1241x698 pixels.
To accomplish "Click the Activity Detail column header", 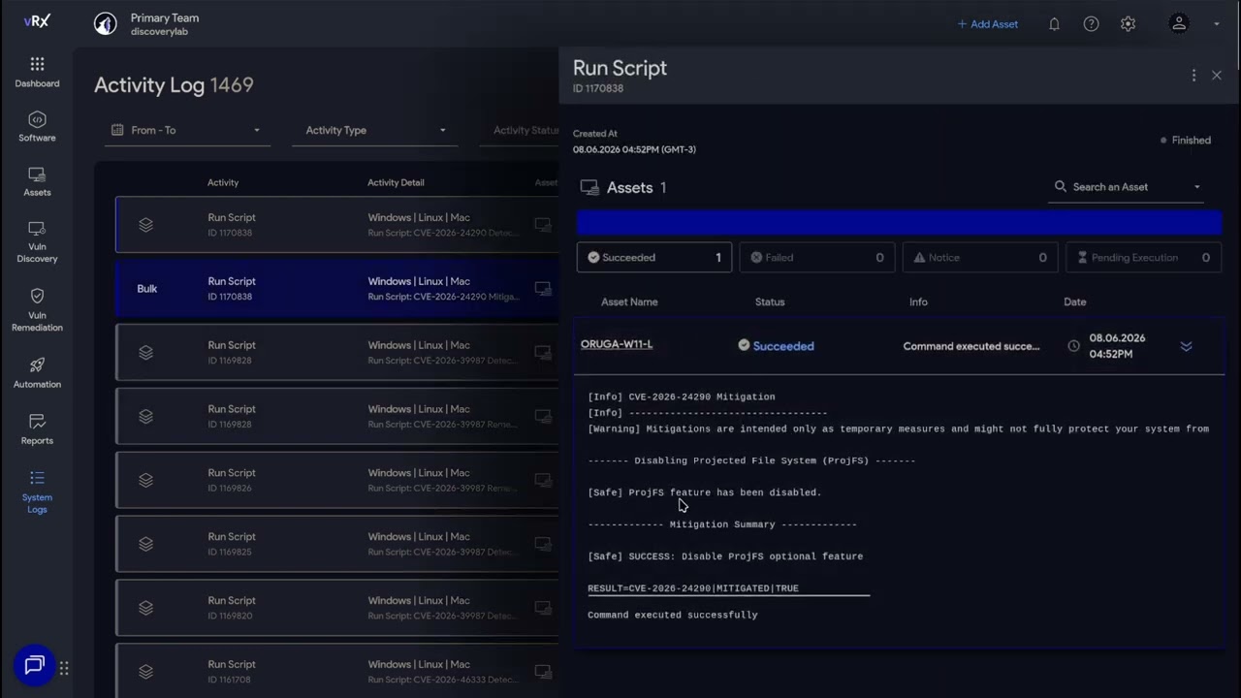I will coord(396,182).
